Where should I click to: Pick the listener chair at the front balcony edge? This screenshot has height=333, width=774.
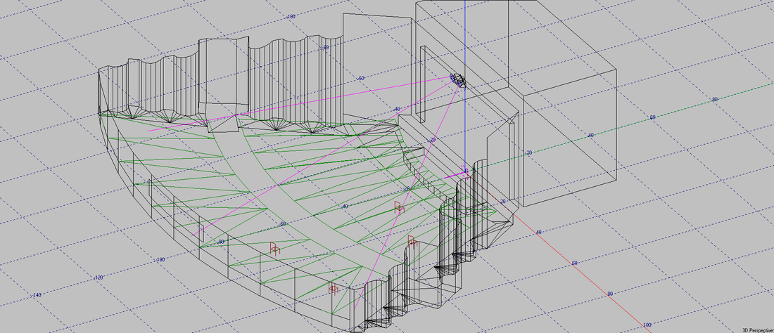334,289
